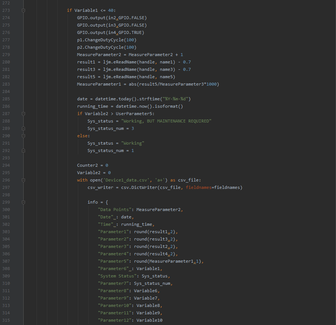Click the 'Sys_status_num = 1' line
Image resolution: width=336 pixels, height=325 pixels.
[x=110, y=151]
